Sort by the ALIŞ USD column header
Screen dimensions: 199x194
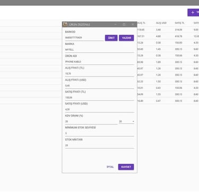click(x=161, y=23)
